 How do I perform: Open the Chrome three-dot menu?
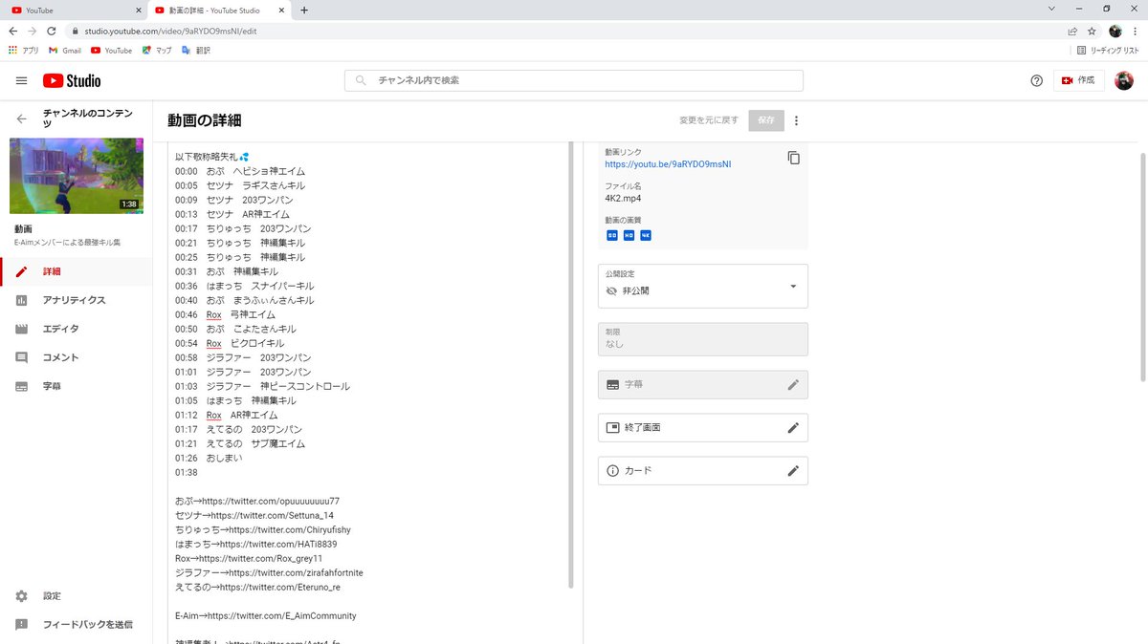pyautogui.click(x=1136, y=31)
